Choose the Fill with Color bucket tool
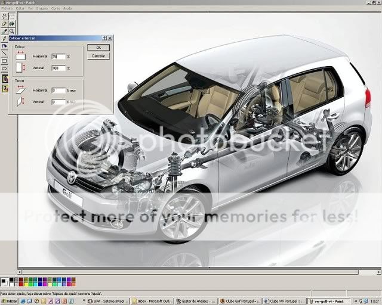The height and width of the screenshot is (305, 382). (12, 24)
